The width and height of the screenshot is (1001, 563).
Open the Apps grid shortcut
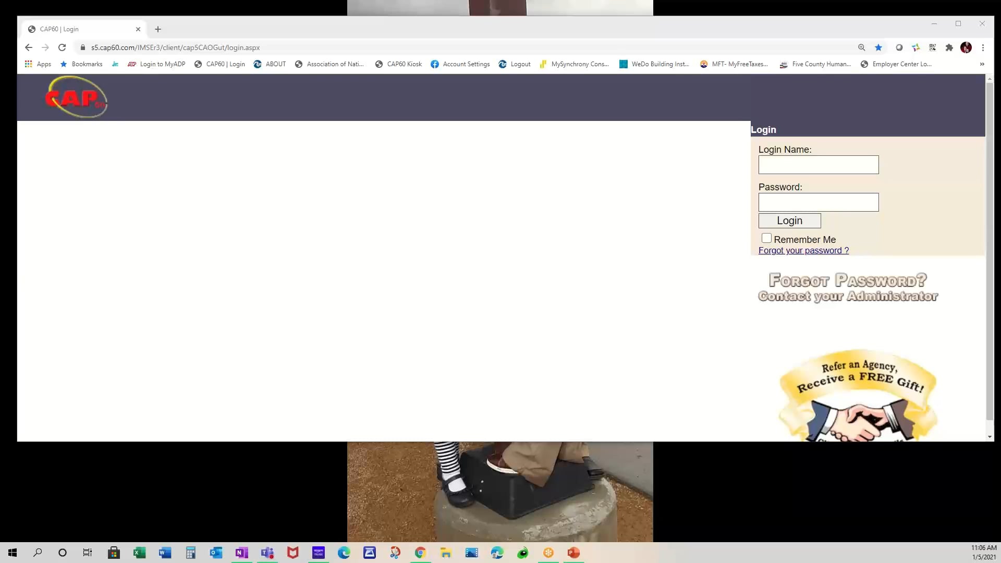tap(38, 64)
